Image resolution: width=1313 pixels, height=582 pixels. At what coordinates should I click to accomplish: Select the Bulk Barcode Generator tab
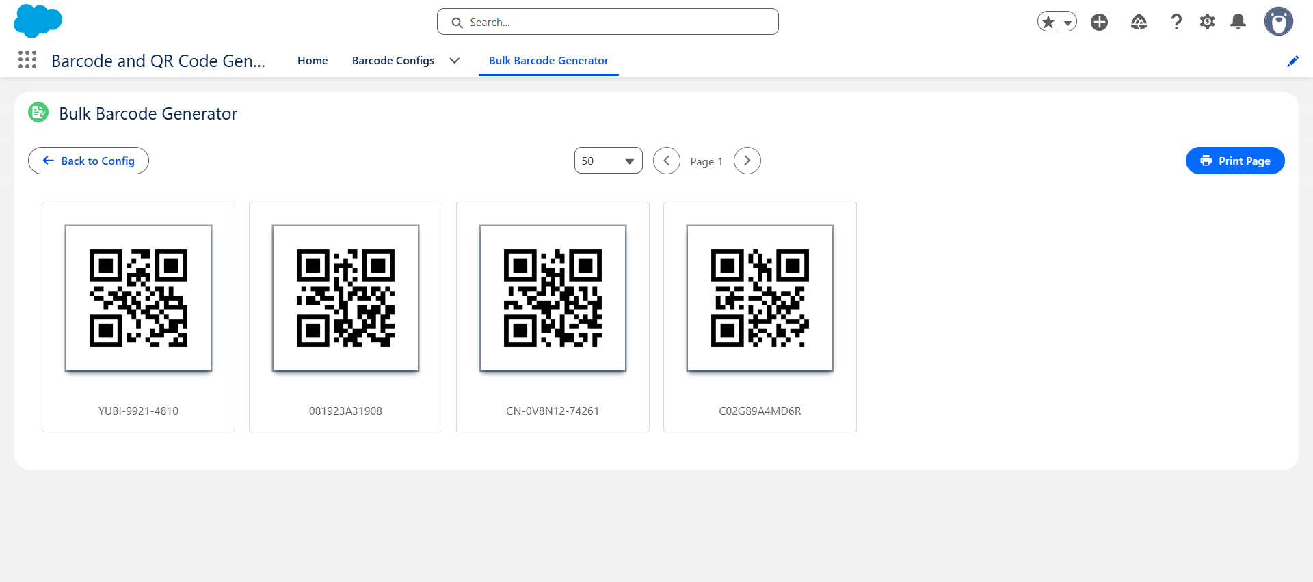click(548, 61)
